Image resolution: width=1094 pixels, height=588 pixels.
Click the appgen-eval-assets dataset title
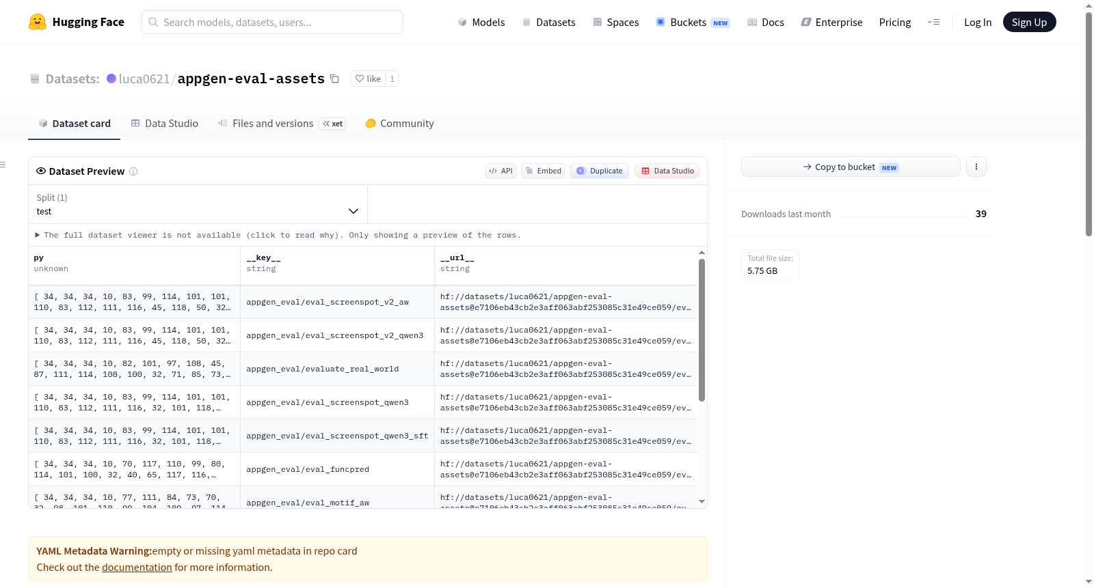(251, 79)
